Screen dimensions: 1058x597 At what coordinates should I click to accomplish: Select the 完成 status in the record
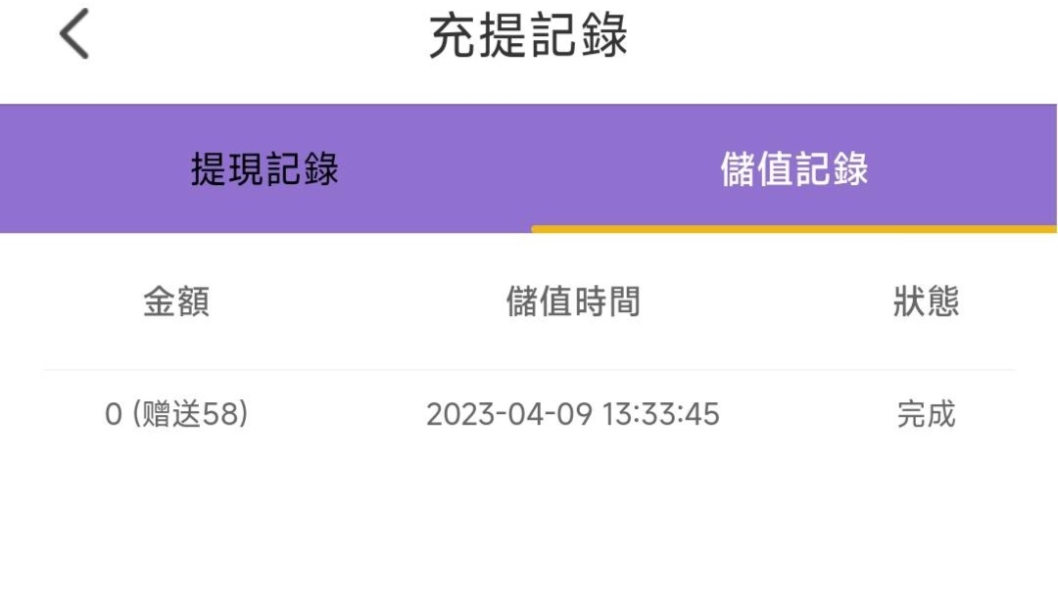coord(926,414)
